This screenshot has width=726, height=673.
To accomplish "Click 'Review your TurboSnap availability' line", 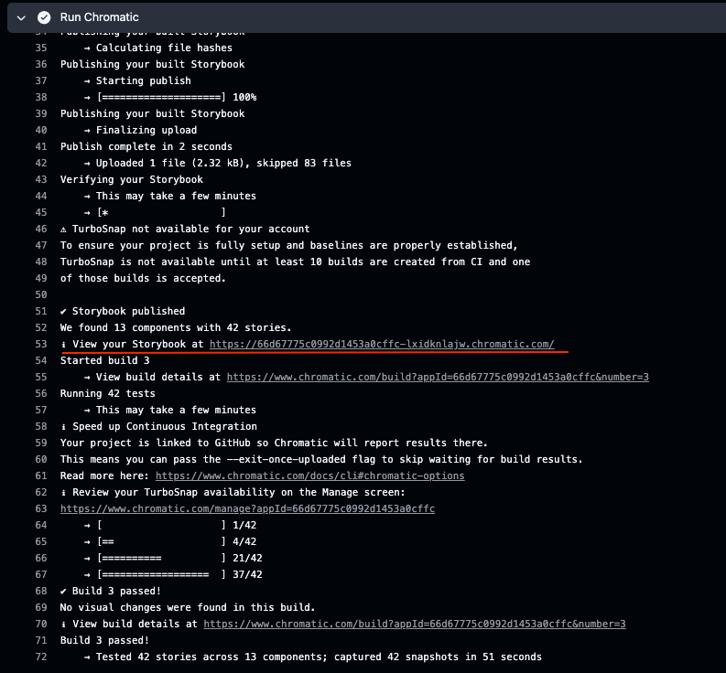I will 233,492.
